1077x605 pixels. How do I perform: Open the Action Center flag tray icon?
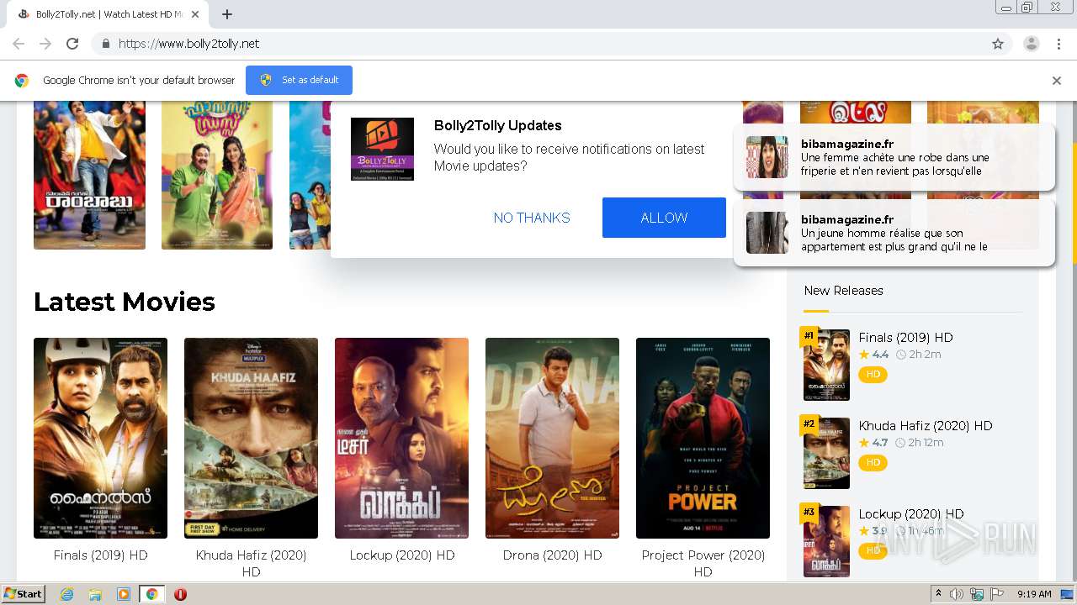click(997, 594)
